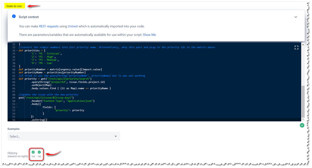312x168 pixels.
Task: Click the scrollbar down arrow
Action: 303,119
